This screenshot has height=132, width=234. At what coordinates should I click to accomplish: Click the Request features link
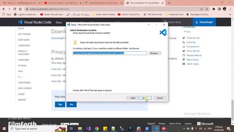[x=194, y=55]
